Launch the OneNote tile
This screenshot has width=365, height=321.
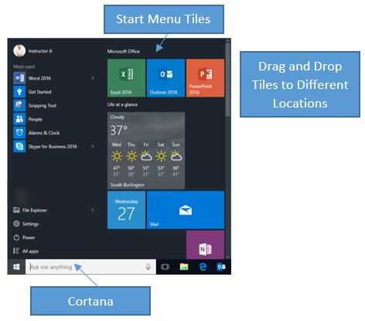(205, 245)
